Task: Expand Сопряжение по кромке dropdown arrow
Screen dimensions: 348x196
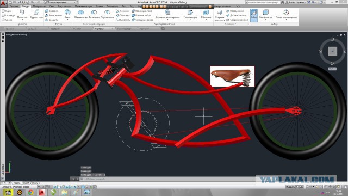Action: (167, 20)
